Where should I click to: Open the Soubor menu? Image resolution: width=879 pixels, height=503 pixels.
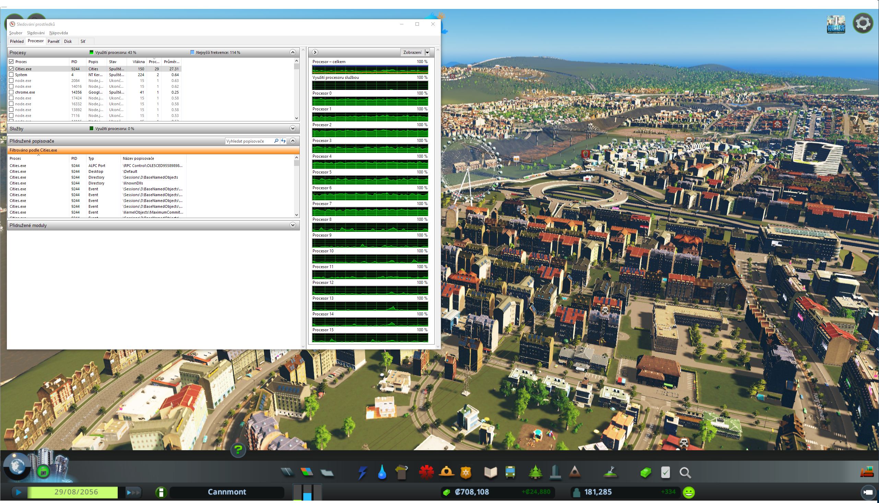point(15,33)
